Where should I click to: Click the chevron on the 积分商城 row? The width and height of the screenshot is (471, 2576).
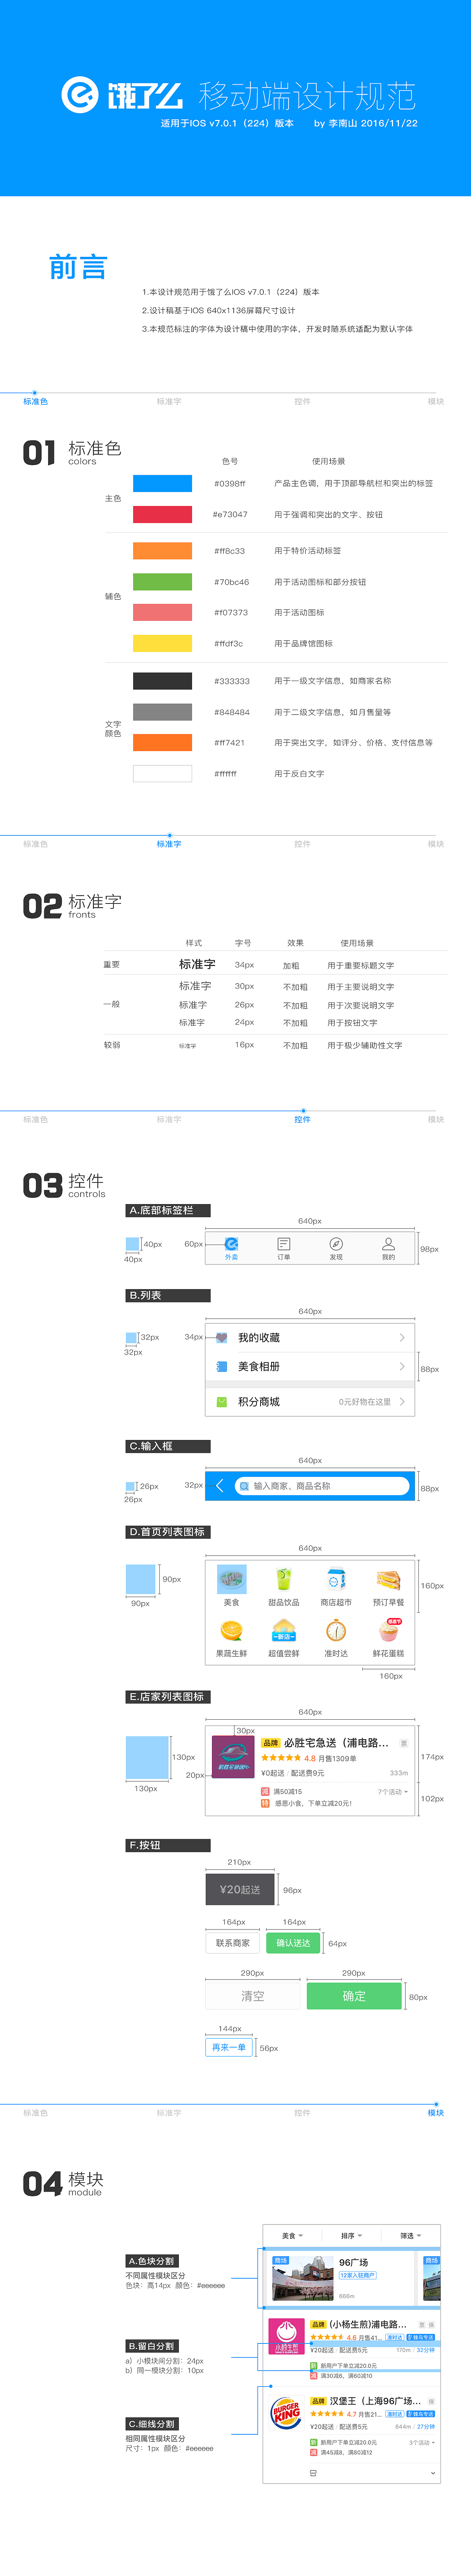[402, 1402]
